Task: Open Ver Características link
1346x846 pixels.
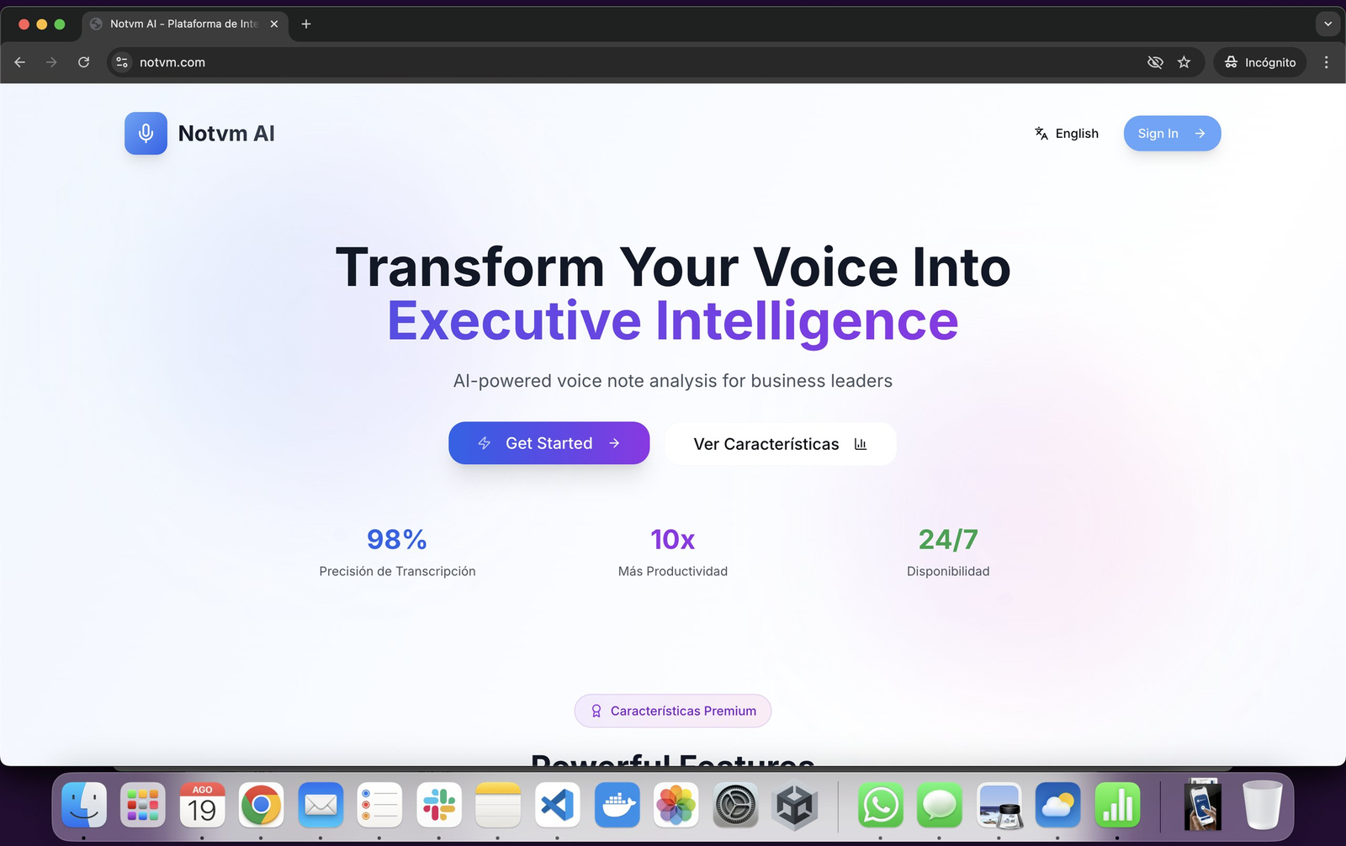Action: coord(780,444)
